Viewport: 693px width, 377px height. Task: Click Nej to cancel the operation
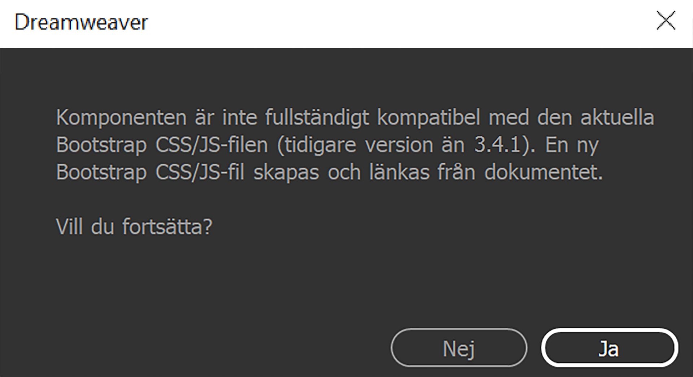coord(459,348)
